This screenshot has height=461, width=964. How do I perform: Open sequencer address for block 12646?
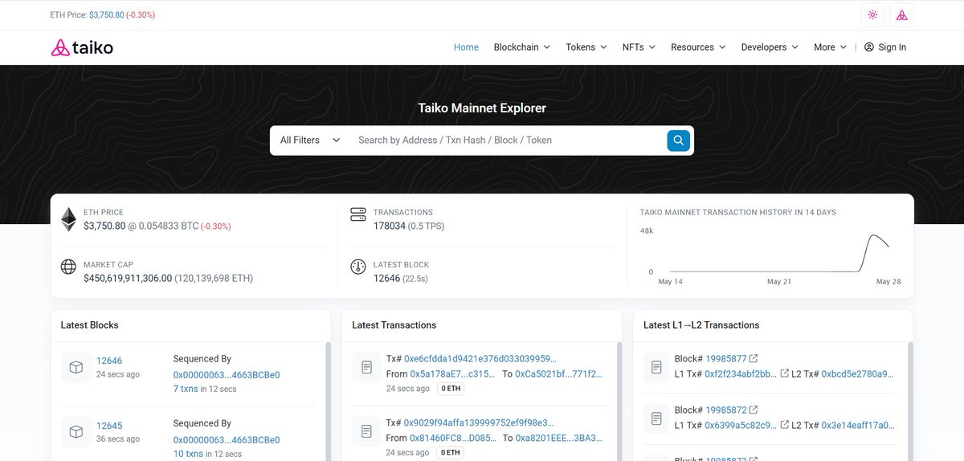(227, 375)
